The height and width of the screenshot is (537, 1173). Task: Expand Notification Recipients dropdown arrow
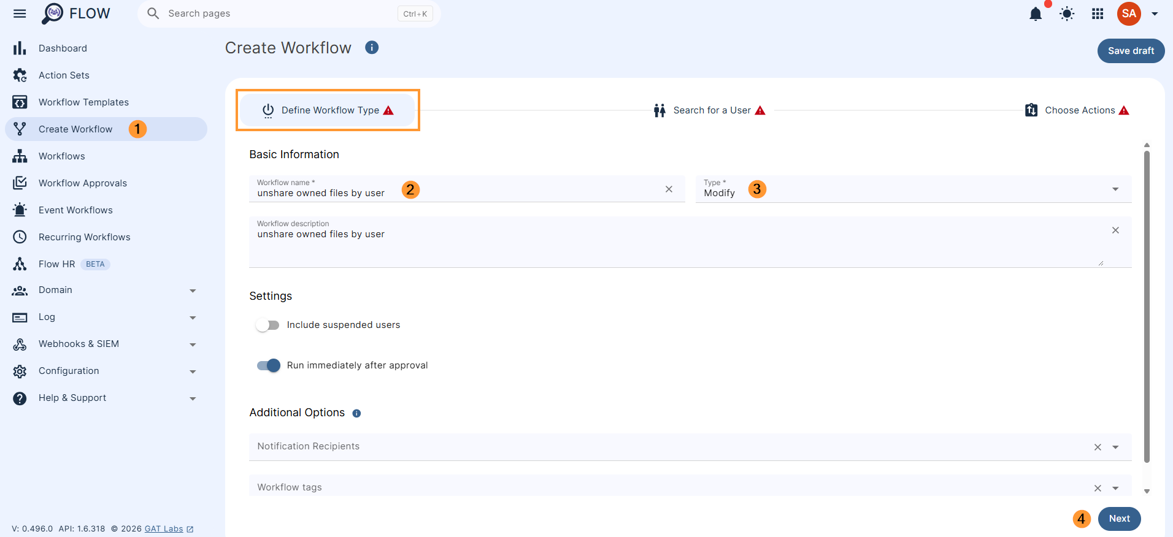pos(1115,447)
